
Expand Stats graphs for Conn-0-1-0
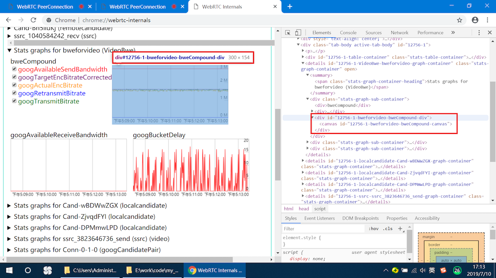(10, 250)
